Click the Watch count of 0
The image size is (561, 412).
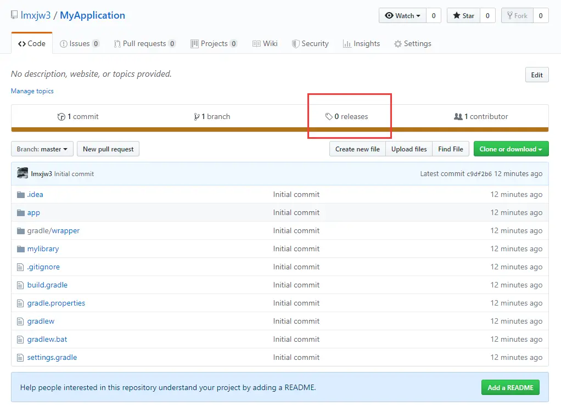[434, 16]
